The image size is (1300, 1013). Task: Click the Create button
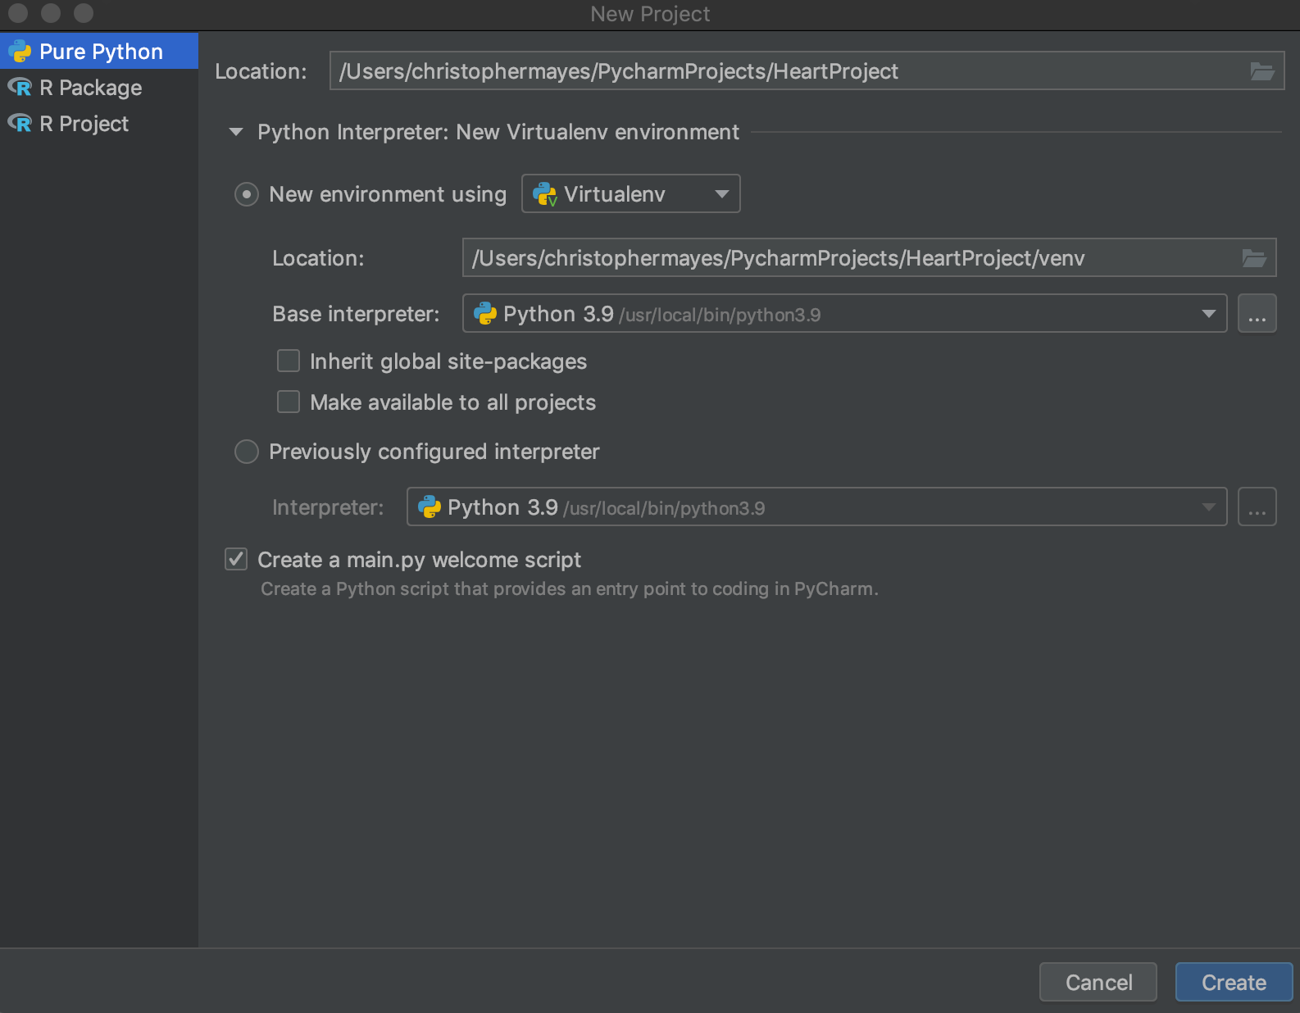click(1233, 982)
